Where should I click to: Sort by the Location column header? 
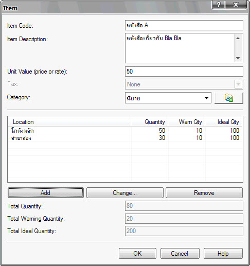pyautogui.click(x=69, y=122)
